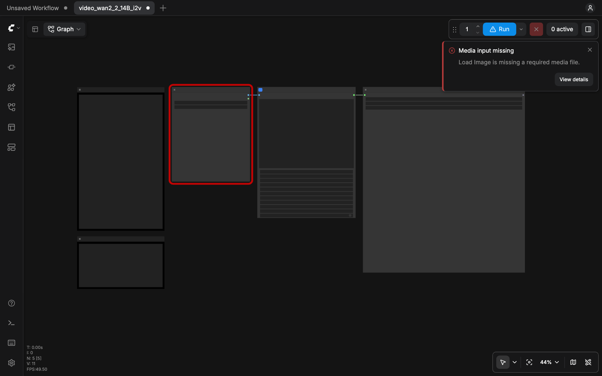Screen dimensions: 602x376
Task: Toggle link visibility icon
Action: [588, 362]
